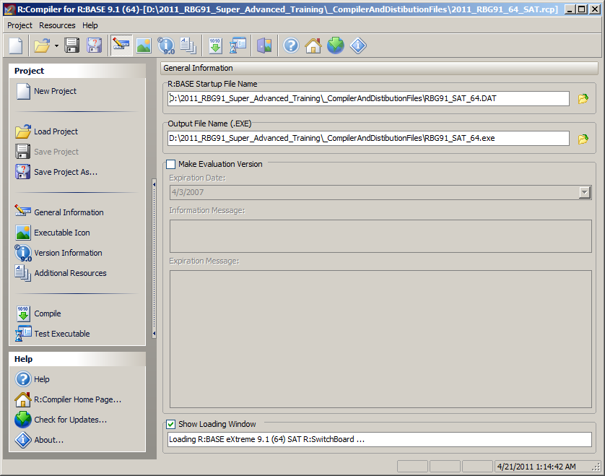Click the R:Compiler Home Page link
The image size is (605, 476).
coord(77,399)
